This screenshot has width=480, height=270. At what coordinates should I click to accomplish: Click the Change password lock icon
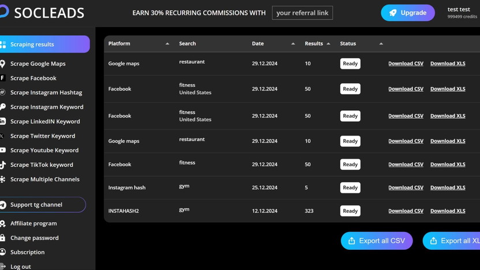[x=3, y=238]
